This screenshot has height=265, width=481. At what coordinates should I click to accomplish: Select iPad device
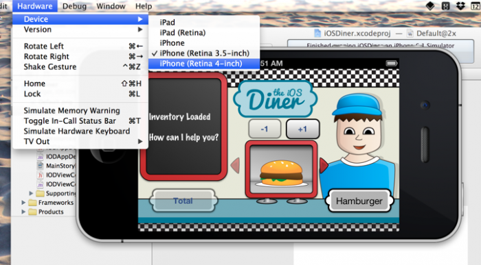tap(204, 23)
